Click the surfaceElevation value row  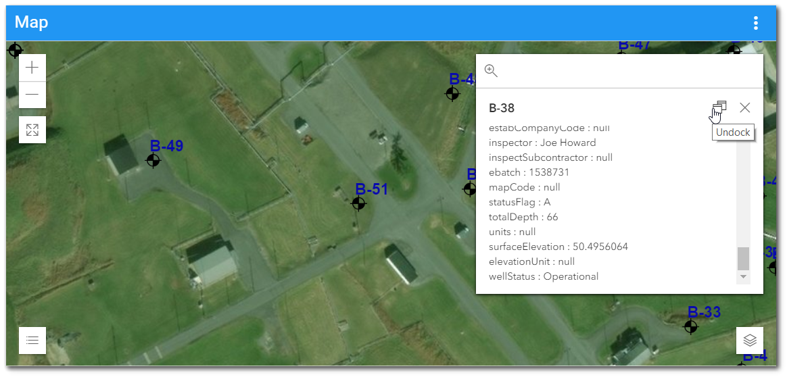tap(558, 247)
